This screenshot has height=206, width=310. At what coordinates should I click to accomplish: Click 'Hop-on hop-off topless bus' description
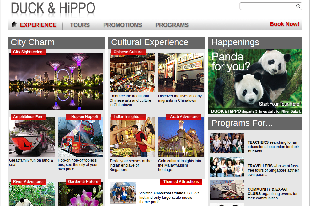point(78,165)
